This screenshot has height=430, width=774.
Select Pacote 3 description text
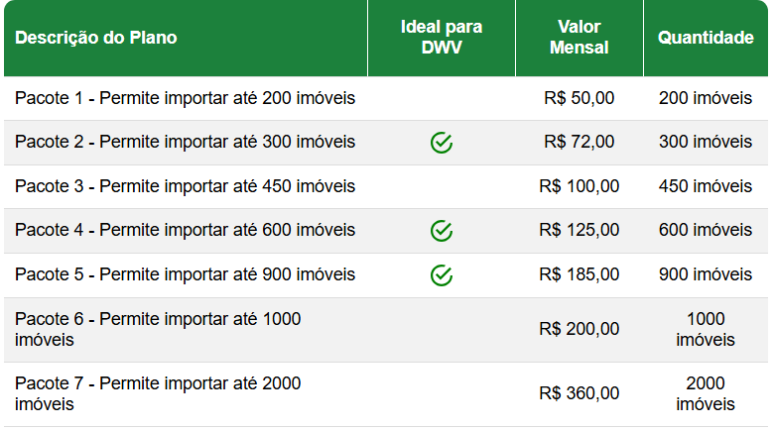tap(186, 186)
